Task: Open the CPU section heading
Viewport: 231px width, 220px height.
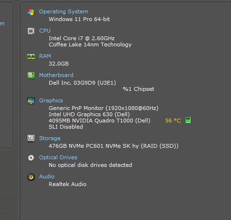Action: pyautogui.click(x=45, y=31)
